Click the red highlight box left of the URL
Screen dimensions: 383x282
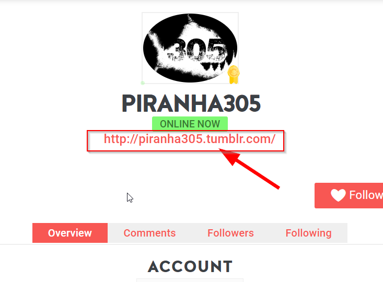(96, 141)
